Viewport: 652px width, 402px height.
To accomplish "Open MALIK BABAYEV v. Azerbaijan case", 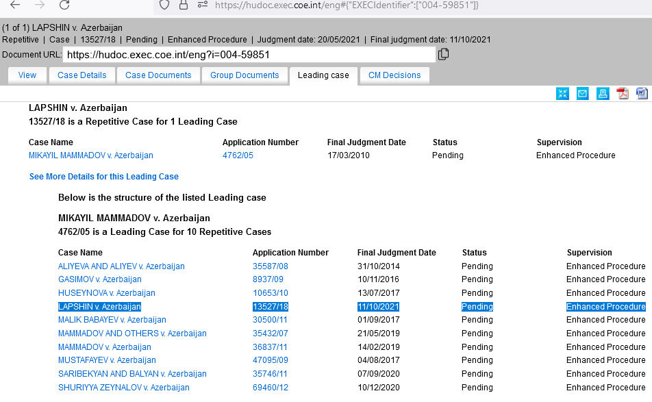I will pos(112,319).
